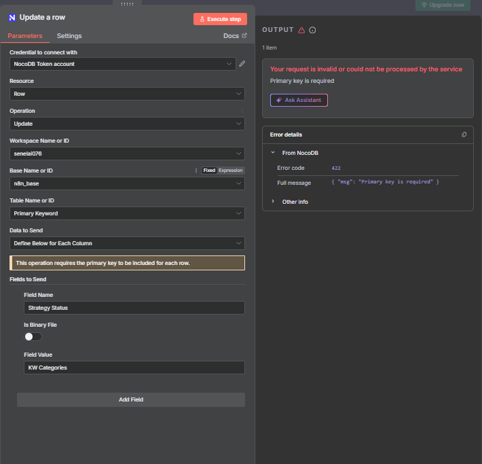Switch to the Settings tab
Image resolution: width=482 pixels, height=464 pixels.
69,36
